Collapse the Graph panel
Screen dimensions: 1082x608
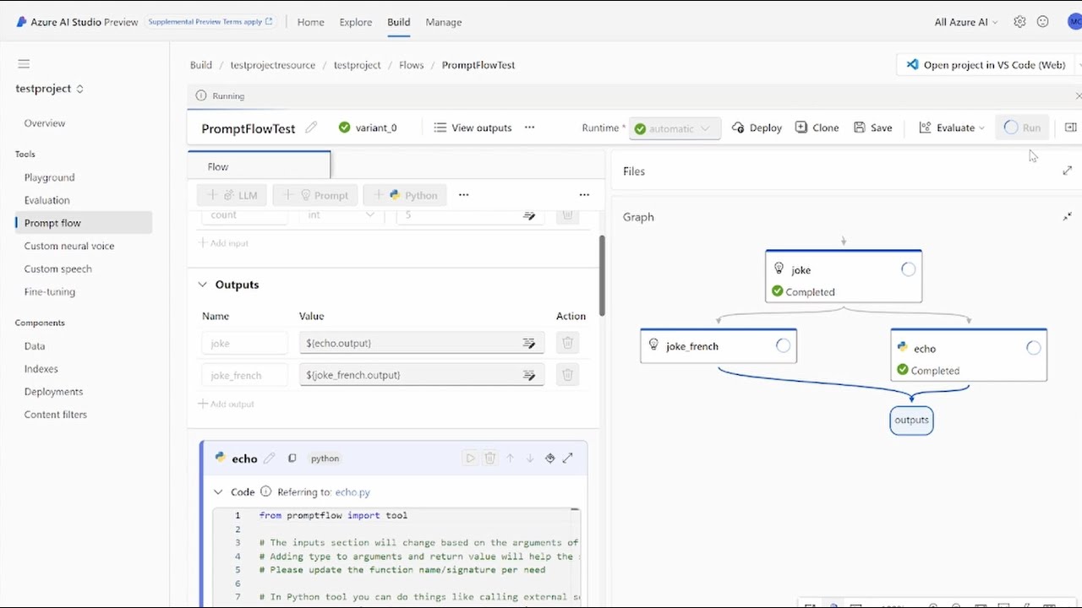coord(1067,217)
